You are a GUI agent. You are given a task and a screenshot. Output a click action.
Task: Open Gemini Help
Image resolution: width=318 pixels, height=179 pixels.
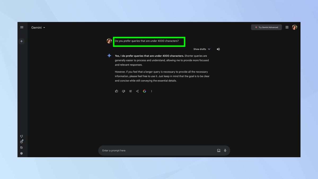[x=21, y=142]
